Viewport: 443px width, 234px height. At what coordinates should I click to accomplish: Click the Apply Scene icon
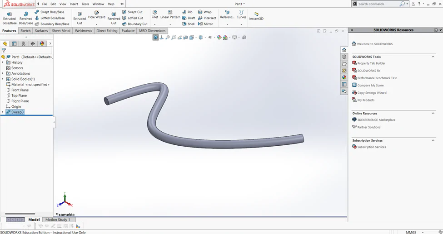[226, 37]
